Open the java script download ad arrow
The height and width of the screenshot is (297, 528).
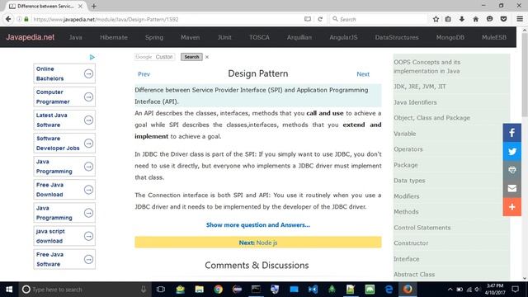tap(88, 237)
